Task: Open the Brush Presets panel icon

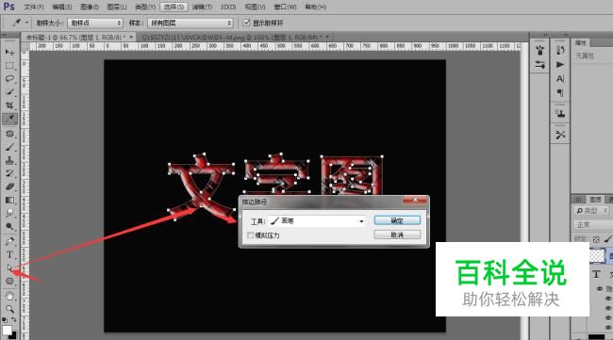Action: pyautogui.click(x=539, y=50)
